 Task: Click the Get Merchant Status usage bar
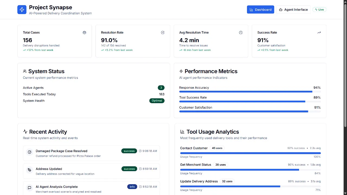click(250, 170)
